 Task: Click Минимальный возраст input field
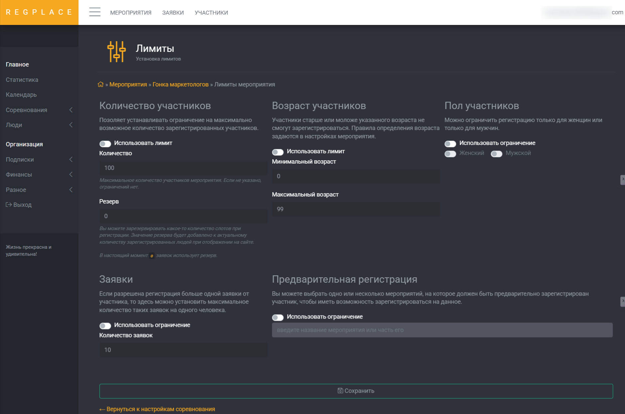[356, 176]
